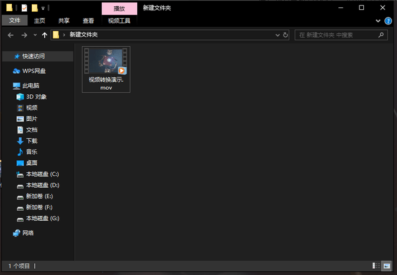This screenshot has width=397, height=275.
Task: Switch to details list view
Action: click(x=376, y=266)
